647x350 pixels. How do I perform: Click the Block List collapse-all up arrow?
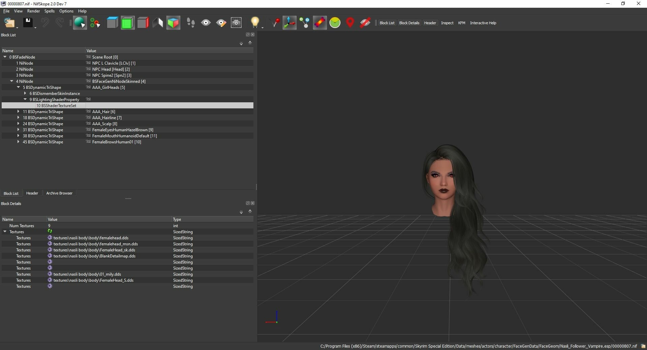pyautogui.click(x=250, y=43)
